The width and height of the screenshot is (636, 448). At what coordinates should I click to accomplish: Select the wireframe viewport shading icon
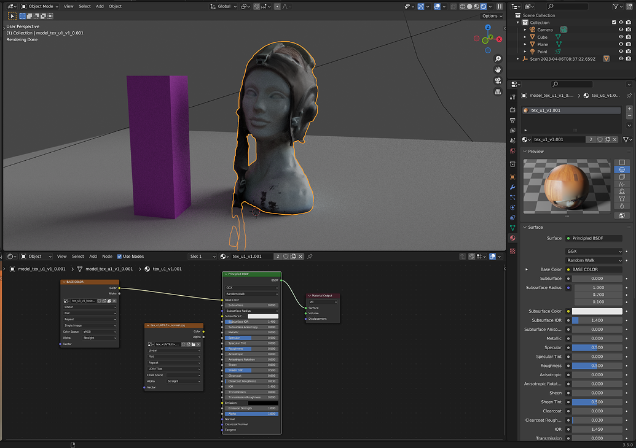point(462,7)
